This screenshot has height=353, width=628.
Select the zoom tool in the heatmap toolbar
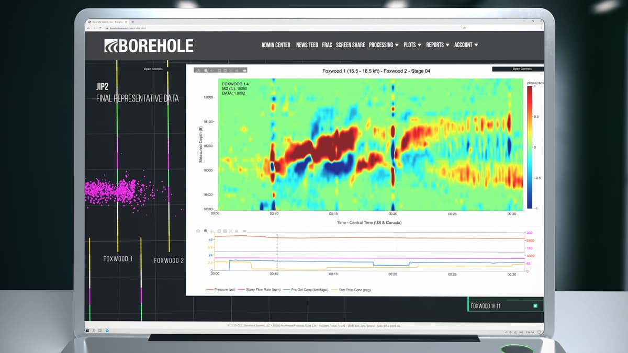click(206, 70)
